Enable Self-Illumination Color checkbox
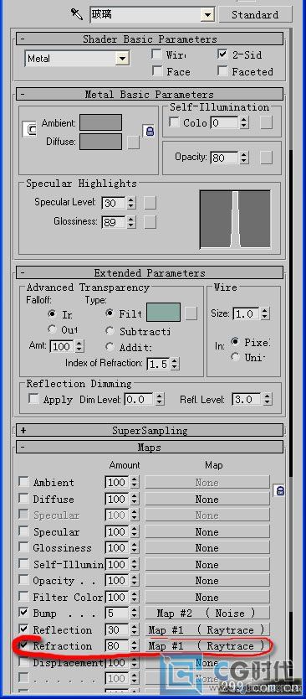The image size is (306, 699). coord(175,122)
